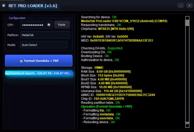This screenshot has height=132, width=194.
Task: Click the 'Formatting metadata.. OK' line
Action: click(x=101, y=114)
